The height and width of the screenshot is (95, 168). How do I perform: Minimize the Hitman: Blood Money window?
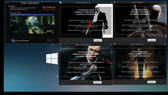point(160,44)
